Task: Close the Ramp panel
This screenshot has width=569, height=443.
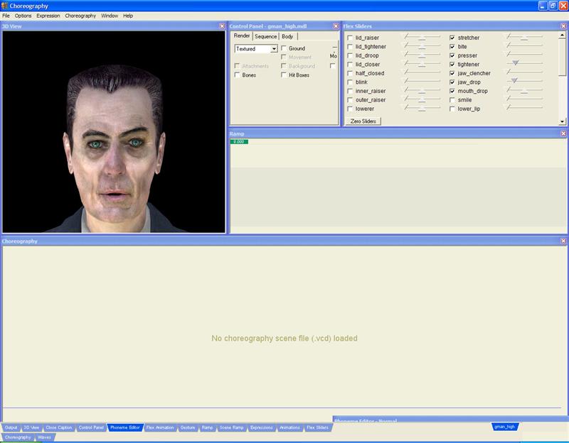Action: coord(563,133)
